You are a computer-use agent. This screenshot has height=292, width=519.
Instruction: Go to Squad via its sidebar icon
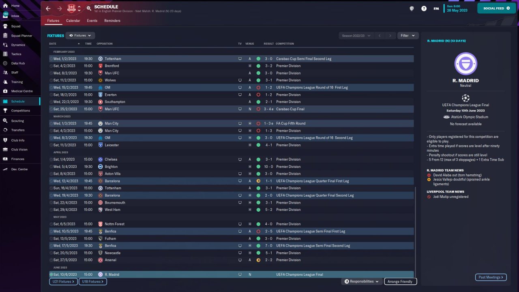click(x=5, y=26)
